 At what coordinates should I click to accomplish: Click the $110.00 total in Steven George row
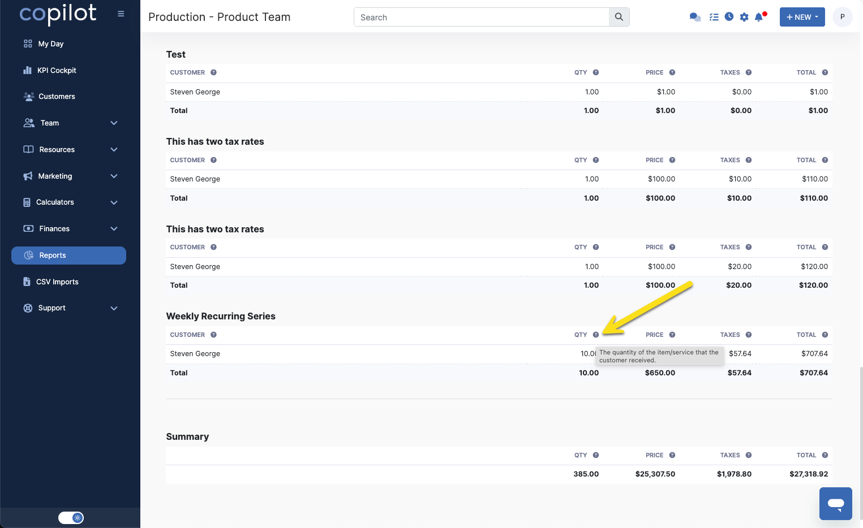(814, 179)
